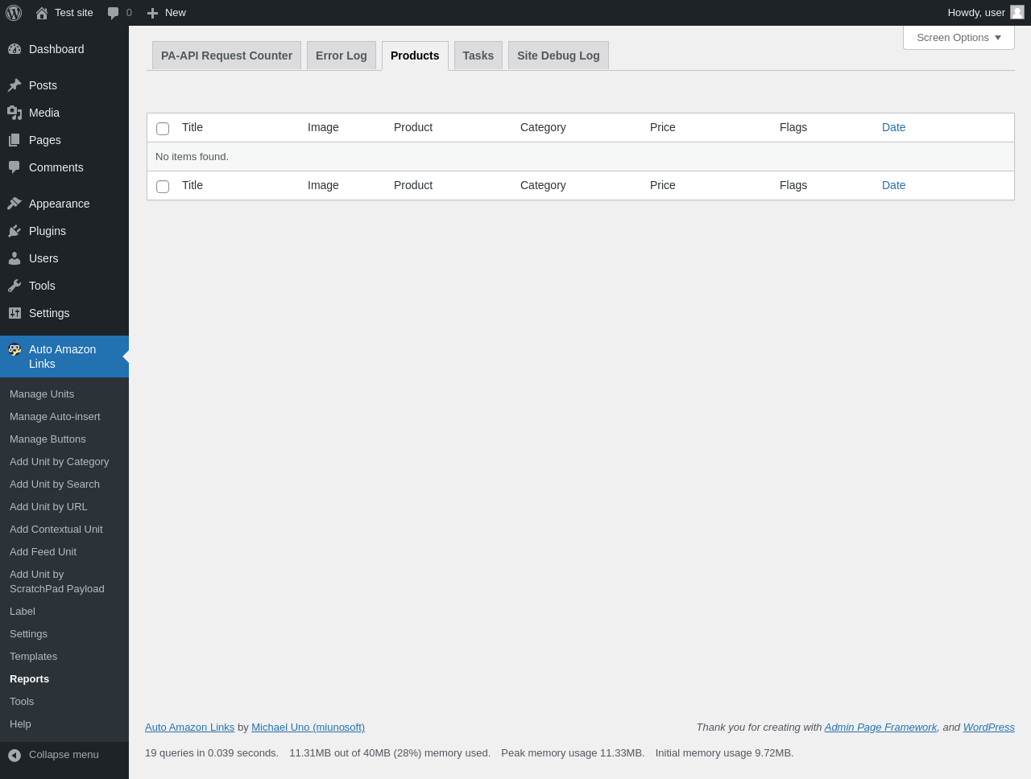
Task: Open Templates submenu item
Action: [x=64, y=657]
